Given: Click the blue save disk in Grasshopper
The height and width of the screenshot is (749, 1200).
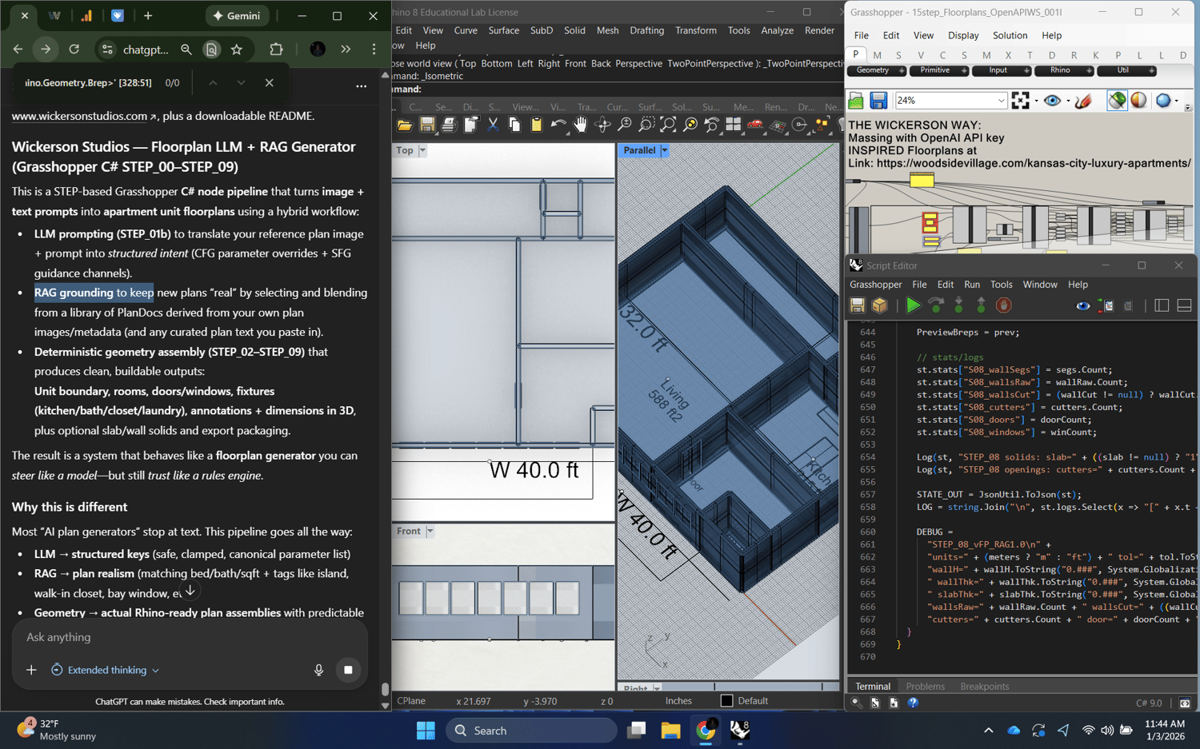Looking at the screenshot, I should 878,101.
